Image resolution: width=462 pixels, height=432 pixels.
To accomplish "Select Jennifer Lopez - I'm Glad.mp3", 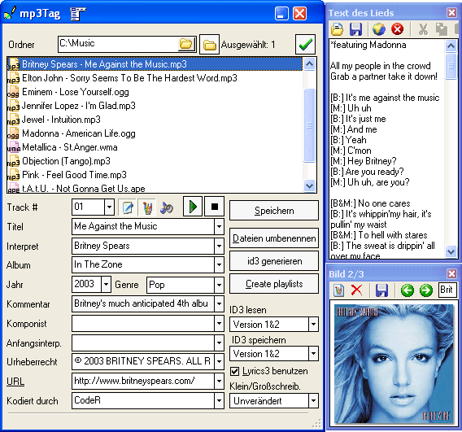I will coord(155,106).
